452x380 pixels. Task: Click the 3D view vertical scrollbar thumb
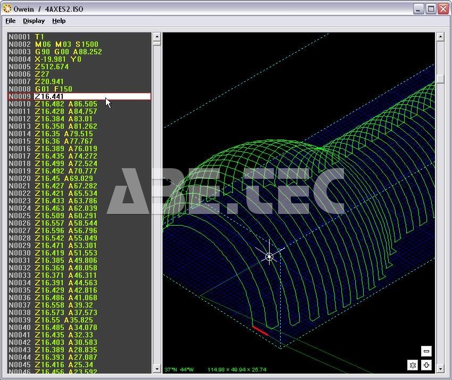point(440,78)
